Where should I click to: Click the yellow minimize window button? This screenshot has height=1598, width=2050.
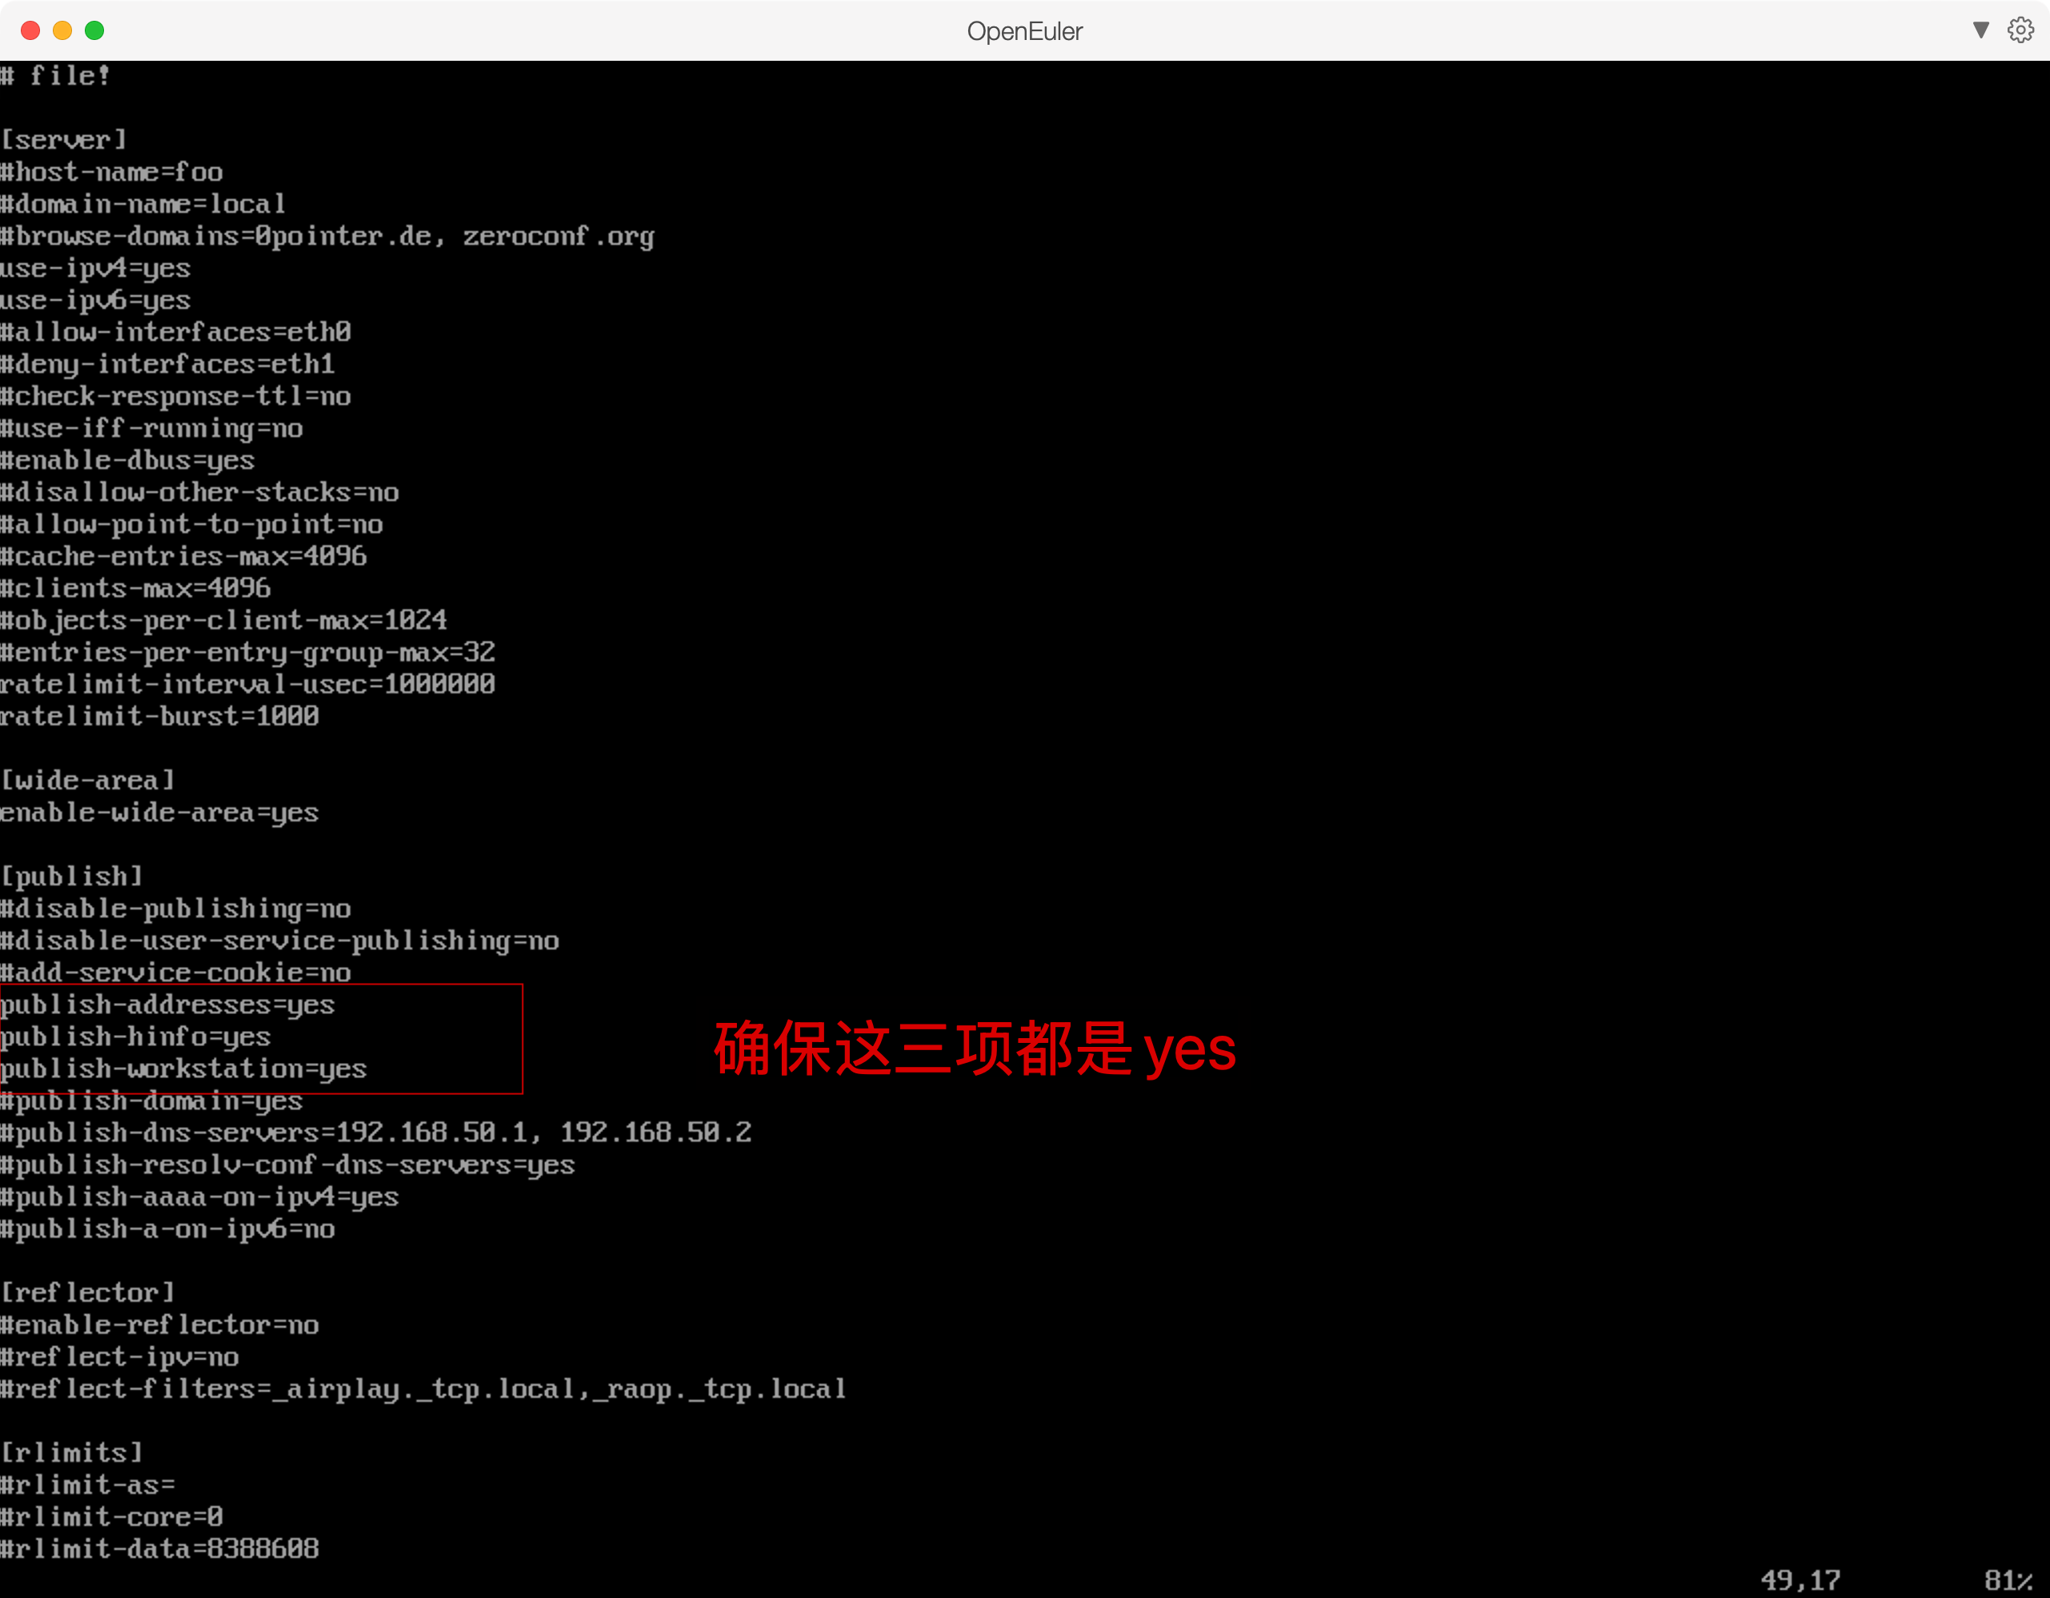click(62, 31)
